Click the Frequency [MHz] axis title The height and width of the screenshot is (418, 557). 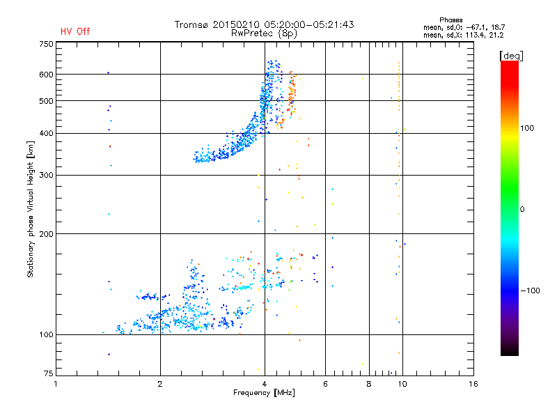click(x=264, y=393)
